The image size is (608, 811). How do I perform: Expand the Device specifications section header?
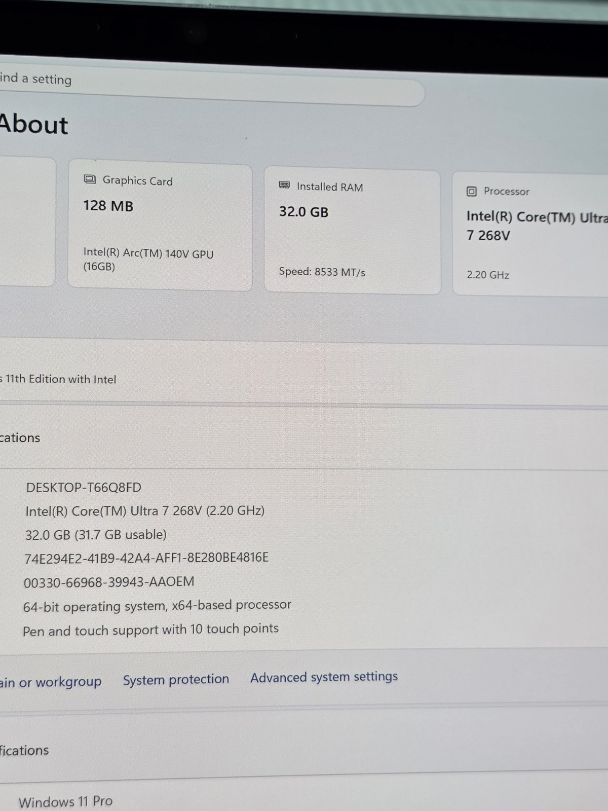pyautogui.click(x=304, y=437)
